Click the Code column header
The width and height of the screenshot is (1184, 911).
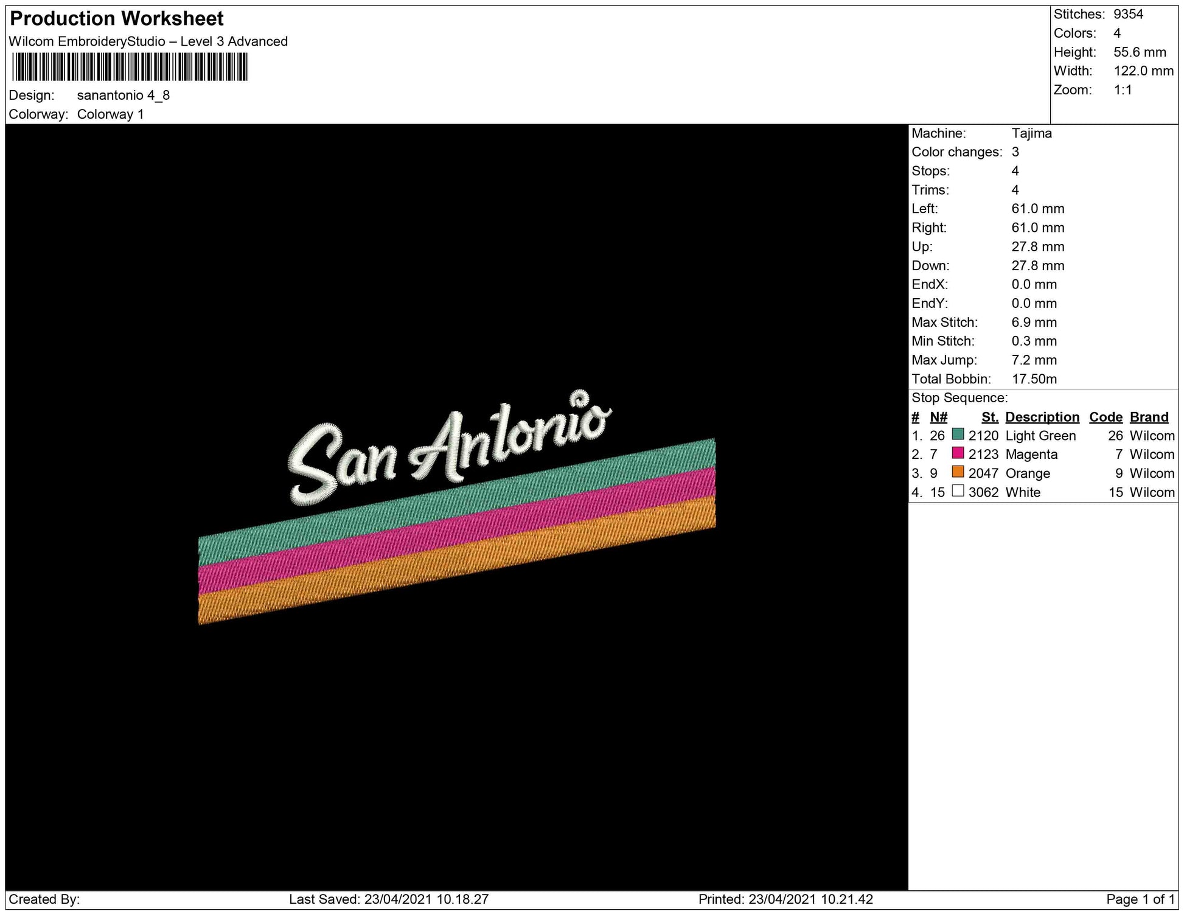coord(1106,417)
